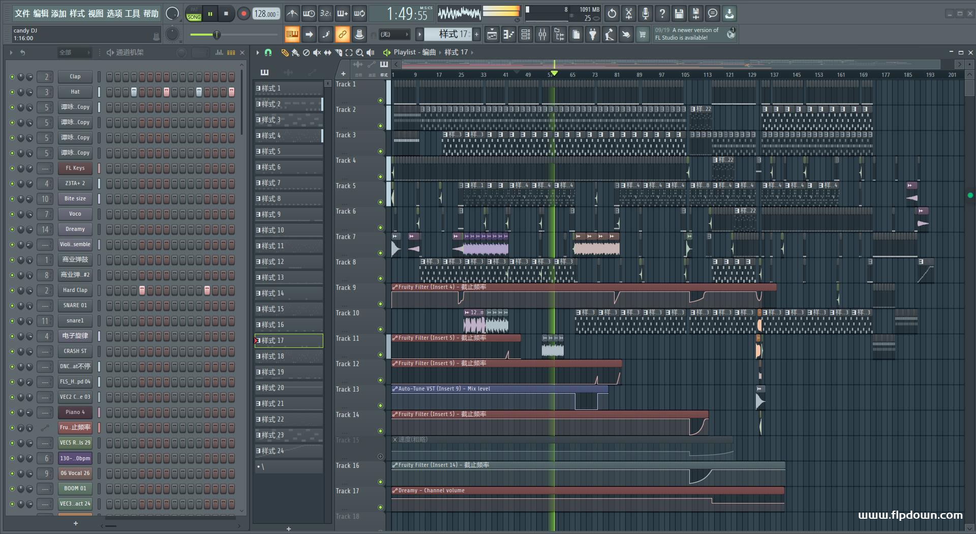976x534 pixels.
Task: Click the tempo field 128.000
Action: tap(266, 14)
